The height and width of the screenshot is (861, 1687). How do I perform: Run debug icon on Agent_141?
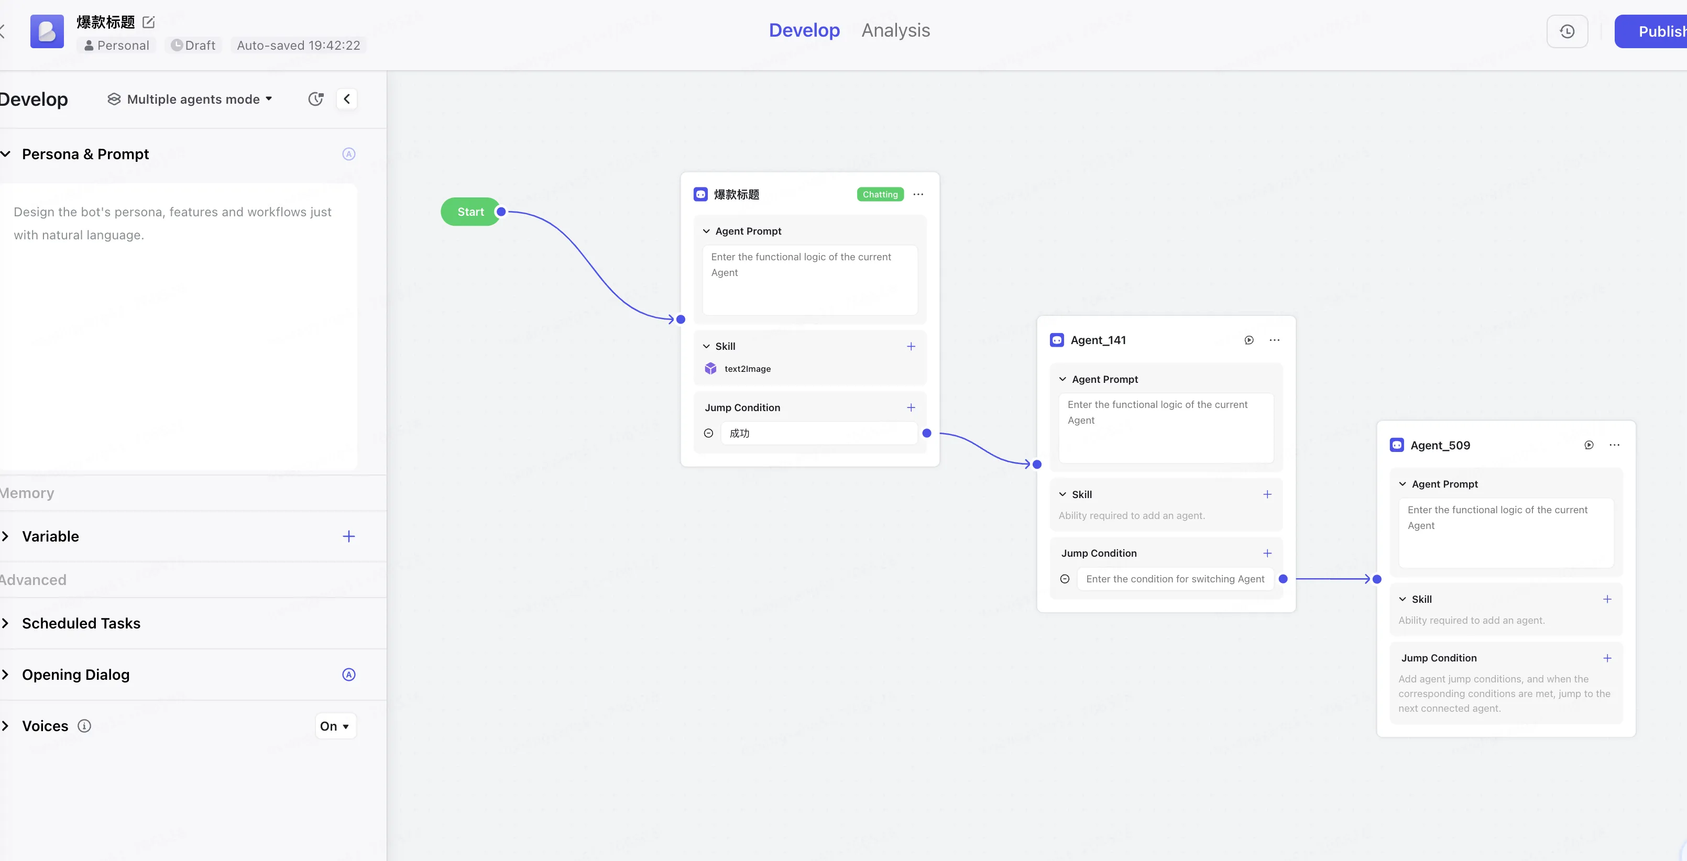coord(1249,340)
